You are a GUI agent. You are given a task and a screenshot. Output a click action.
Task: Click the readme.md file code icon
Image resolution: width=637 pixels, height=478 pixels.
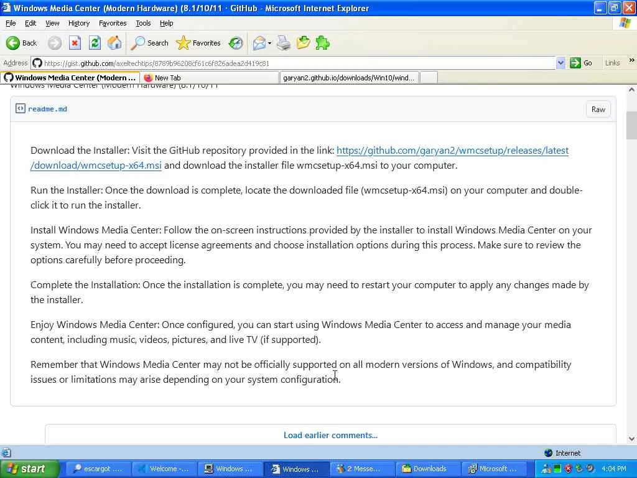(21, 108)
